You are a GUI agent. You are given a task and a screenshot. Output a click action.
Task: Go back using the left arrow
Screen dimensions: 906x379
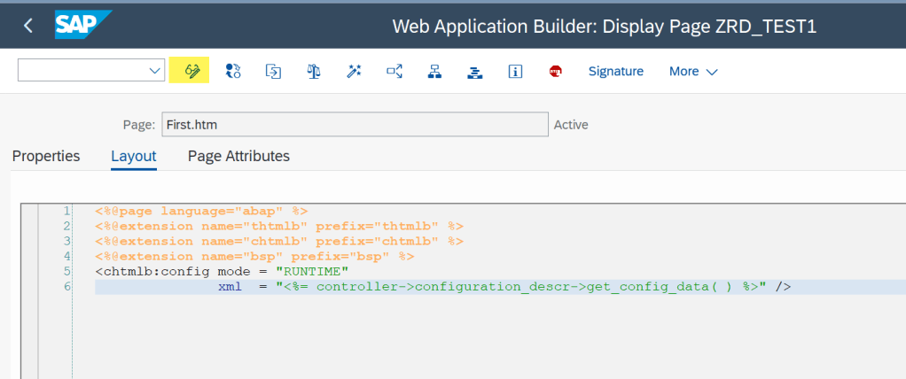[28, 26]
